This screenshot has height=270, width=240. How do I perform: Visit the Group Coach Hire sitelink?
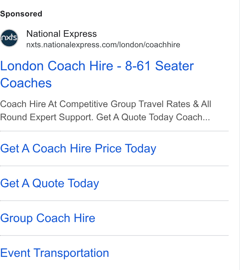[48, 218]
